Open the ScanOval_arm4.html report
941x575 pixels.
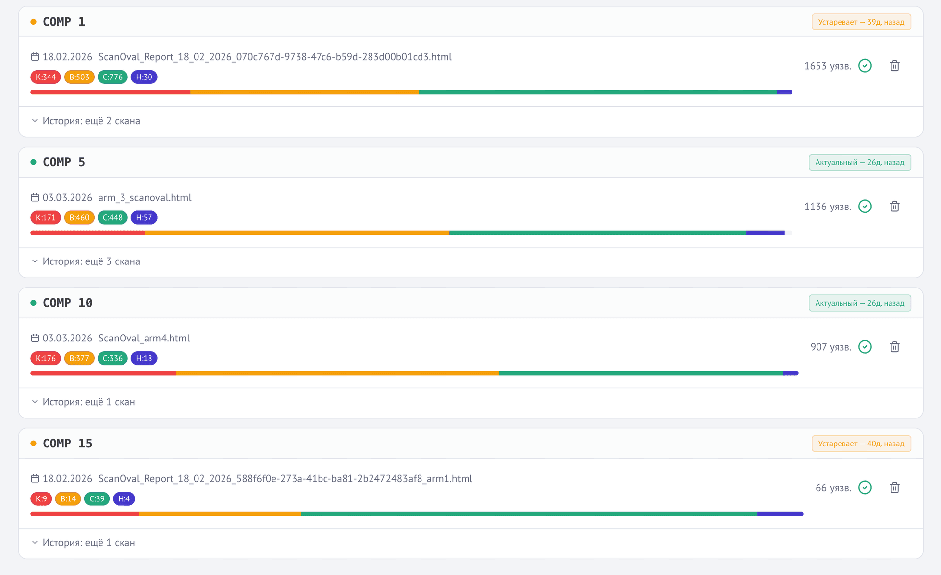(144, 338)
